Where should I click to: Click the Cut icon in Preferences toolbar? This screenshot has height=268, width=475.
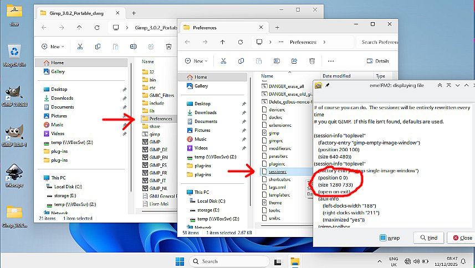click(x=223, y=61)
